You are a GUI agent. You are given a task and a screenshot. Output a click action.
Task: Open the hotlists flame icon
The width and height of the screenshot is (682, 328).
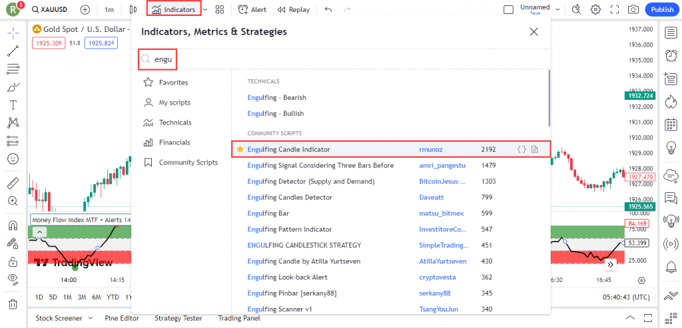point(671,102)
